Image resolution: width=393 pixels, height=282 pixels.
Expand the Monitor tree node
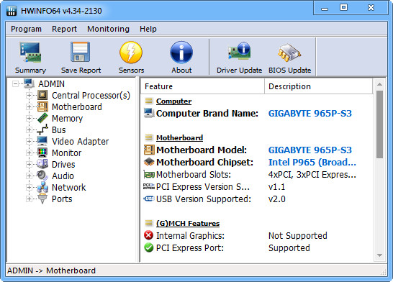click(x=29, y=153)
